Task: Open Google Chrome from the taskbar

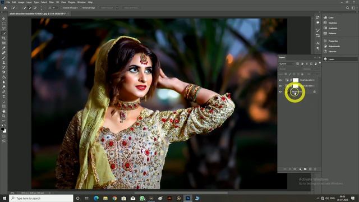Action: tap(114, 198)
